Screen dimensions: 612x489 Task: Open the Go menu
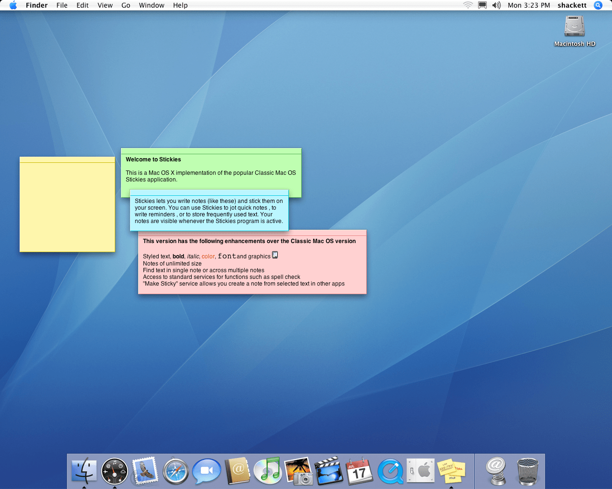[126, 5]
